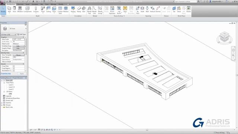Click the Apply button in Properties
Viewport: 238px width, 134px height.
click(22, 74)
